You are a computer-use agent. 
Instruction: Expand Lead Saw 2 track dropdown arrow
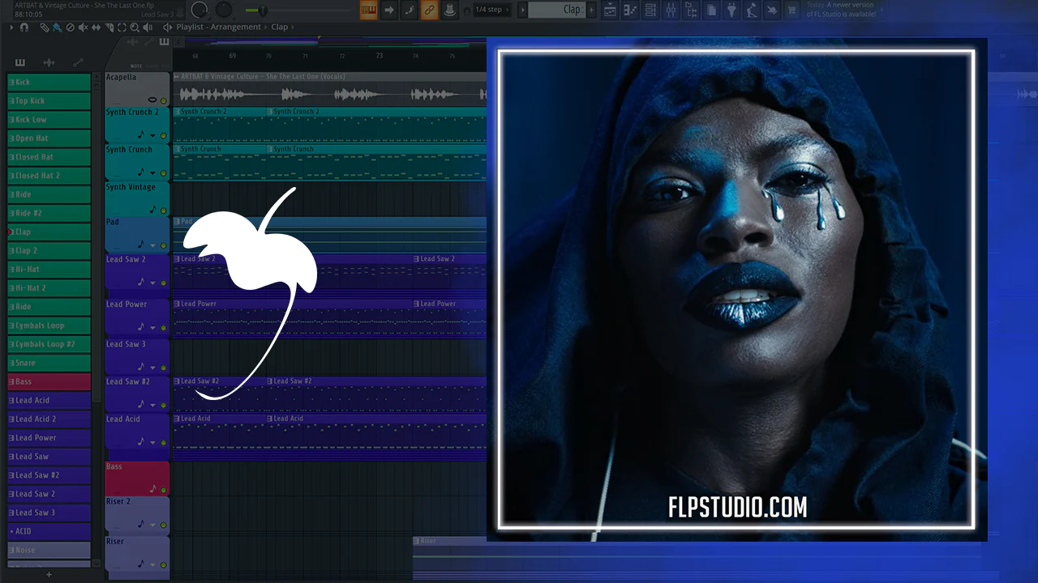(x=152, y=283)
